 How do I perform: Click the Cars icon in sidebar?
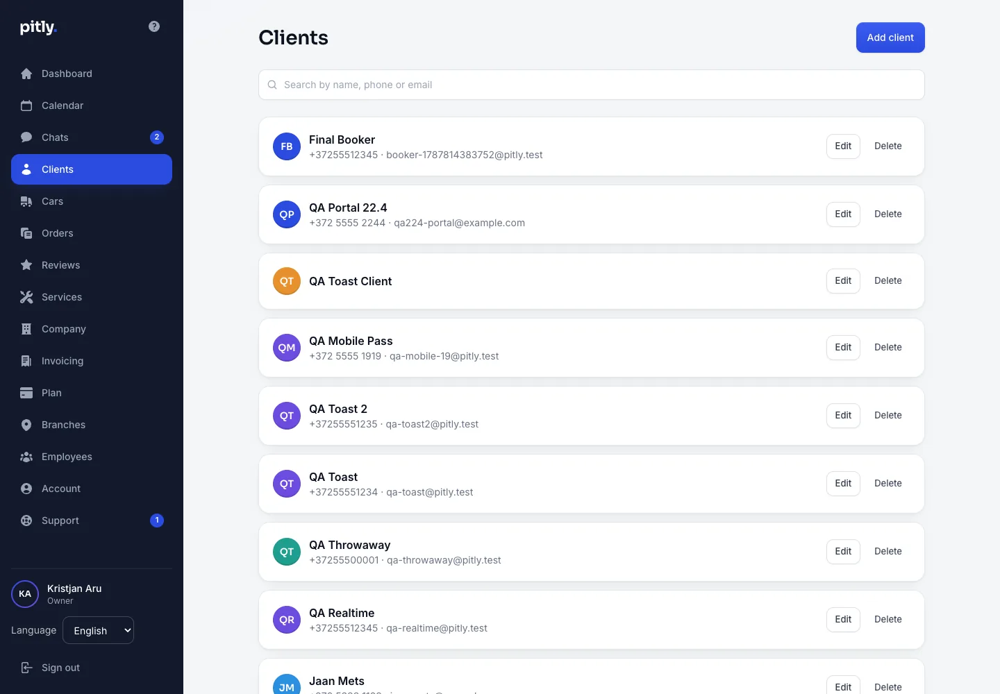(x=26, y=201)
